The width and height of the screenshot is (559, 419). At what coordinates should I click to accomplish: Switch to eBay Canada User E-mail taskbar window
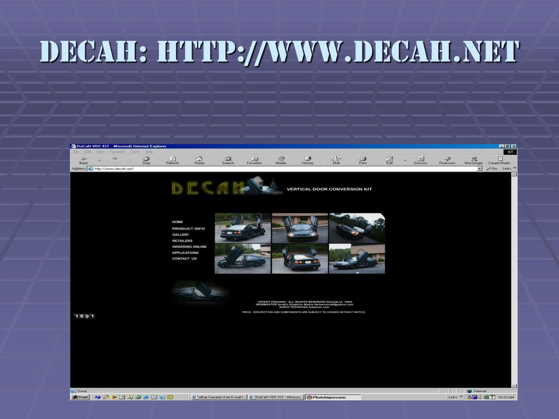coord(218,397)
